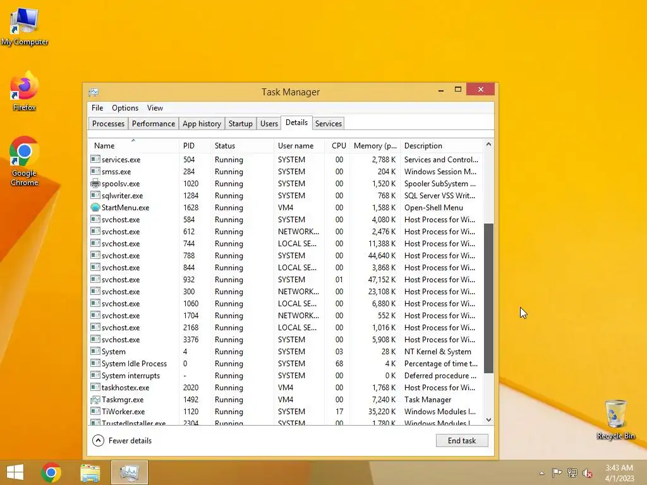
Task: Sort by the Memory column header
Action: 375,146
